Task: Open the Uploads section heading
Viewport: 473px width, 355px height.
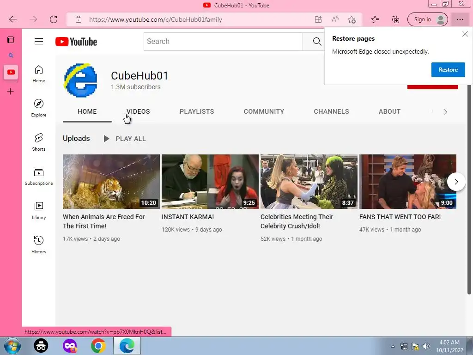Action: coord(76,139)
